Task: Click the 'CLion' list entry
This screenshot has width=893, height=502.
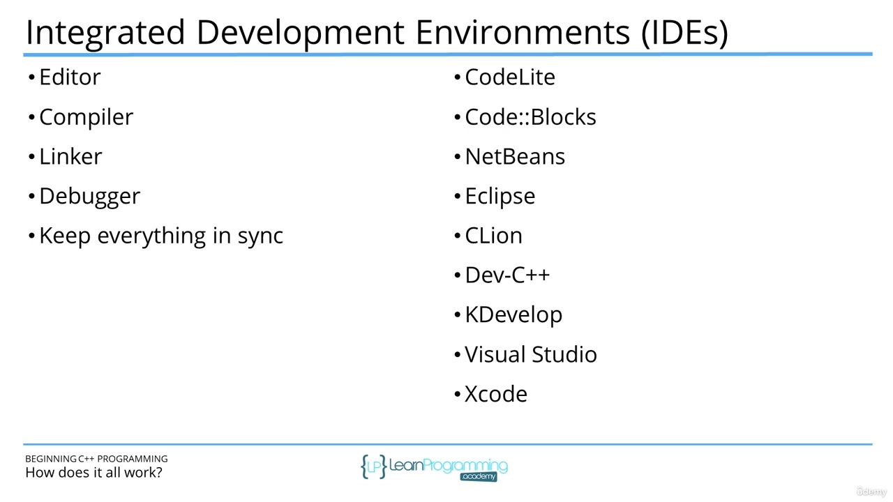Action: 493,236
